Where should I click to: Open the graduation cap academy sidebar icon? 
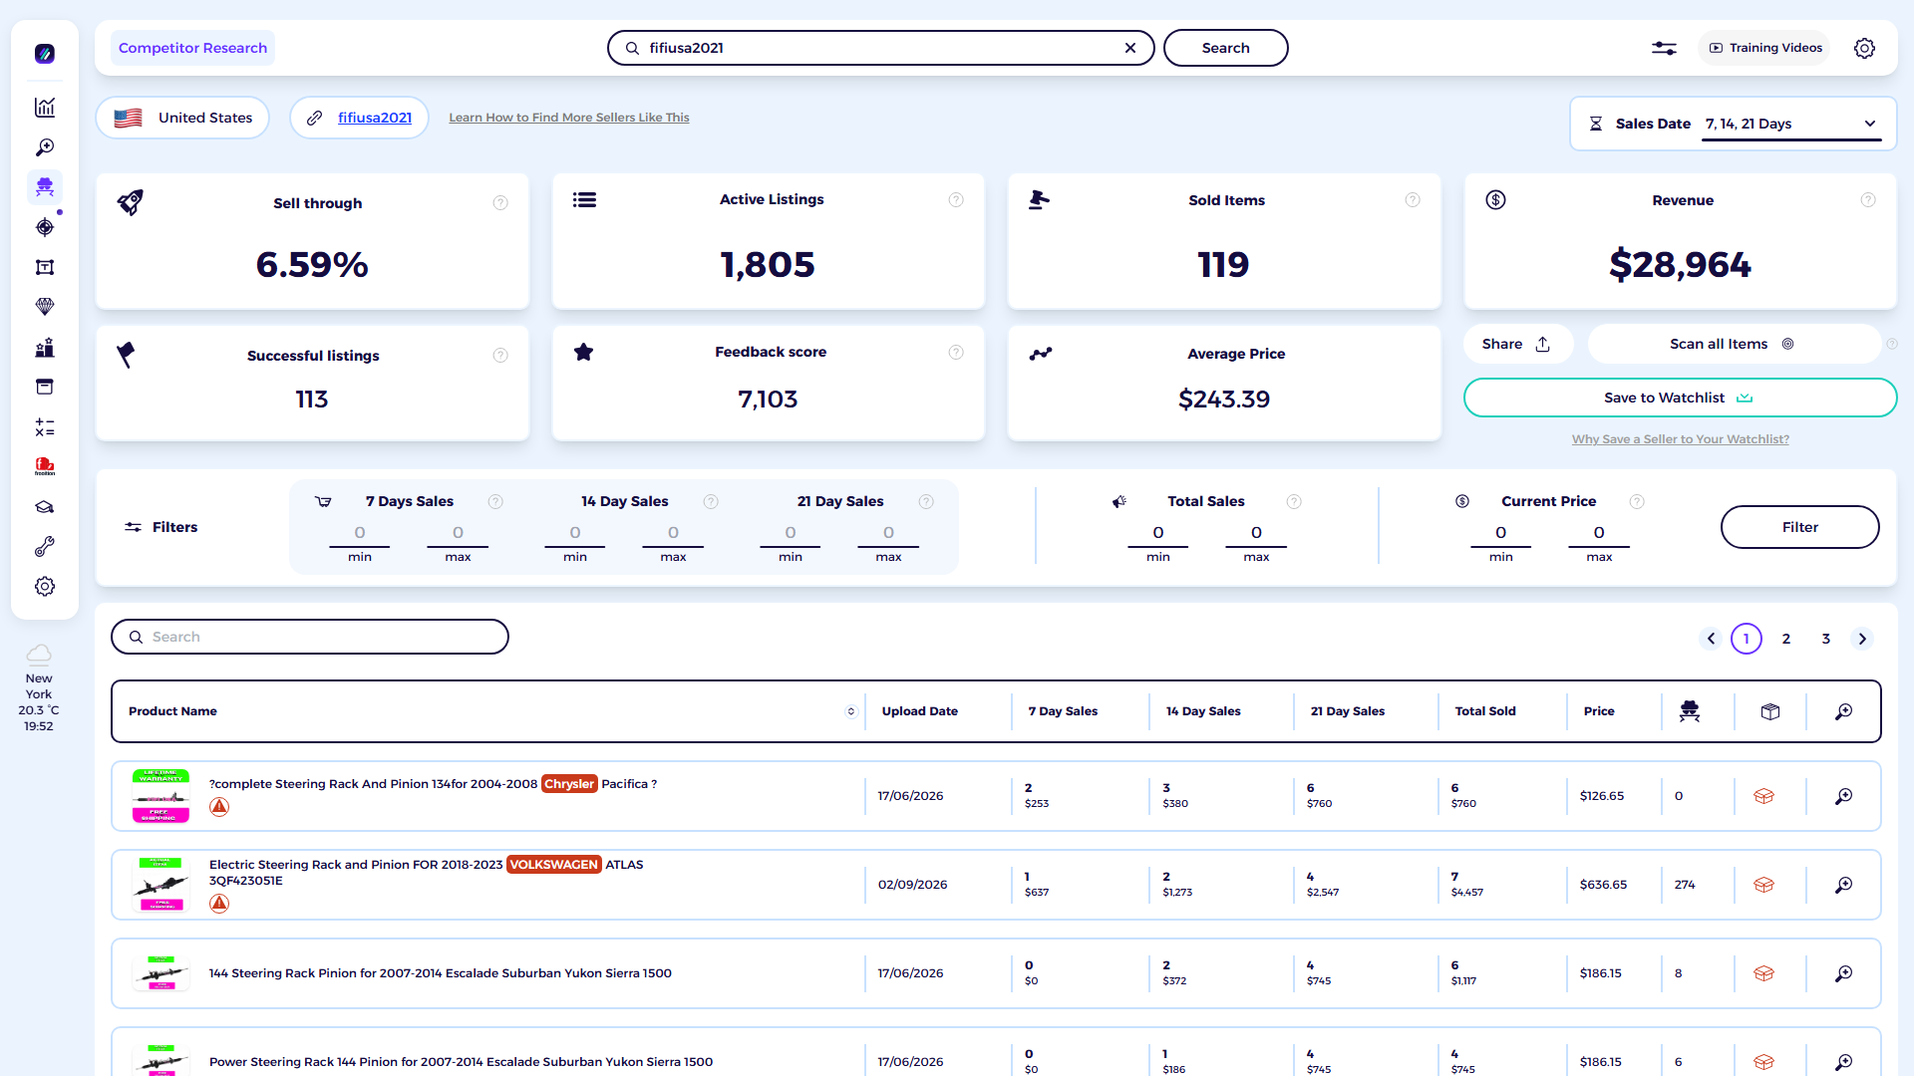point(45,507)
